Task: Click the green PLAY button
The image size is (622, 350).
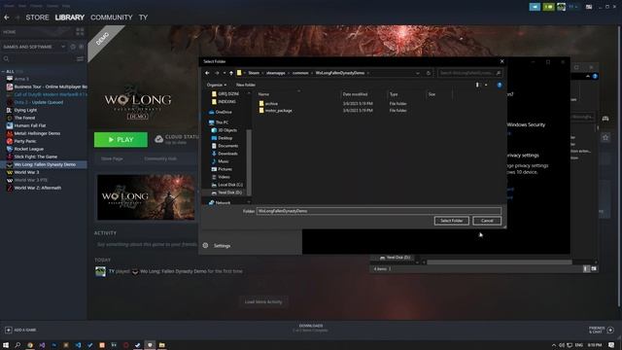Action: pyautogui.click(x=121, y=140)
